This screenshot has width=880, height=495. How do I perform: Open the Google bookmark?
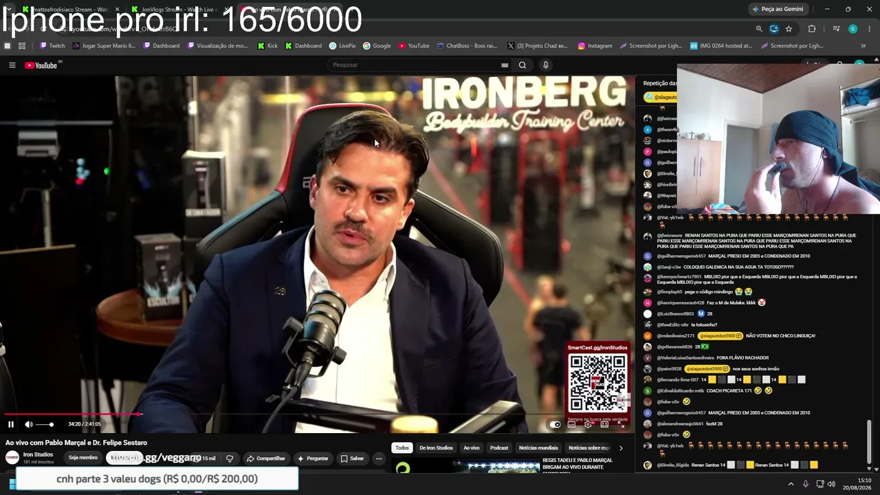pyautogui.click(x=377, y=46)
